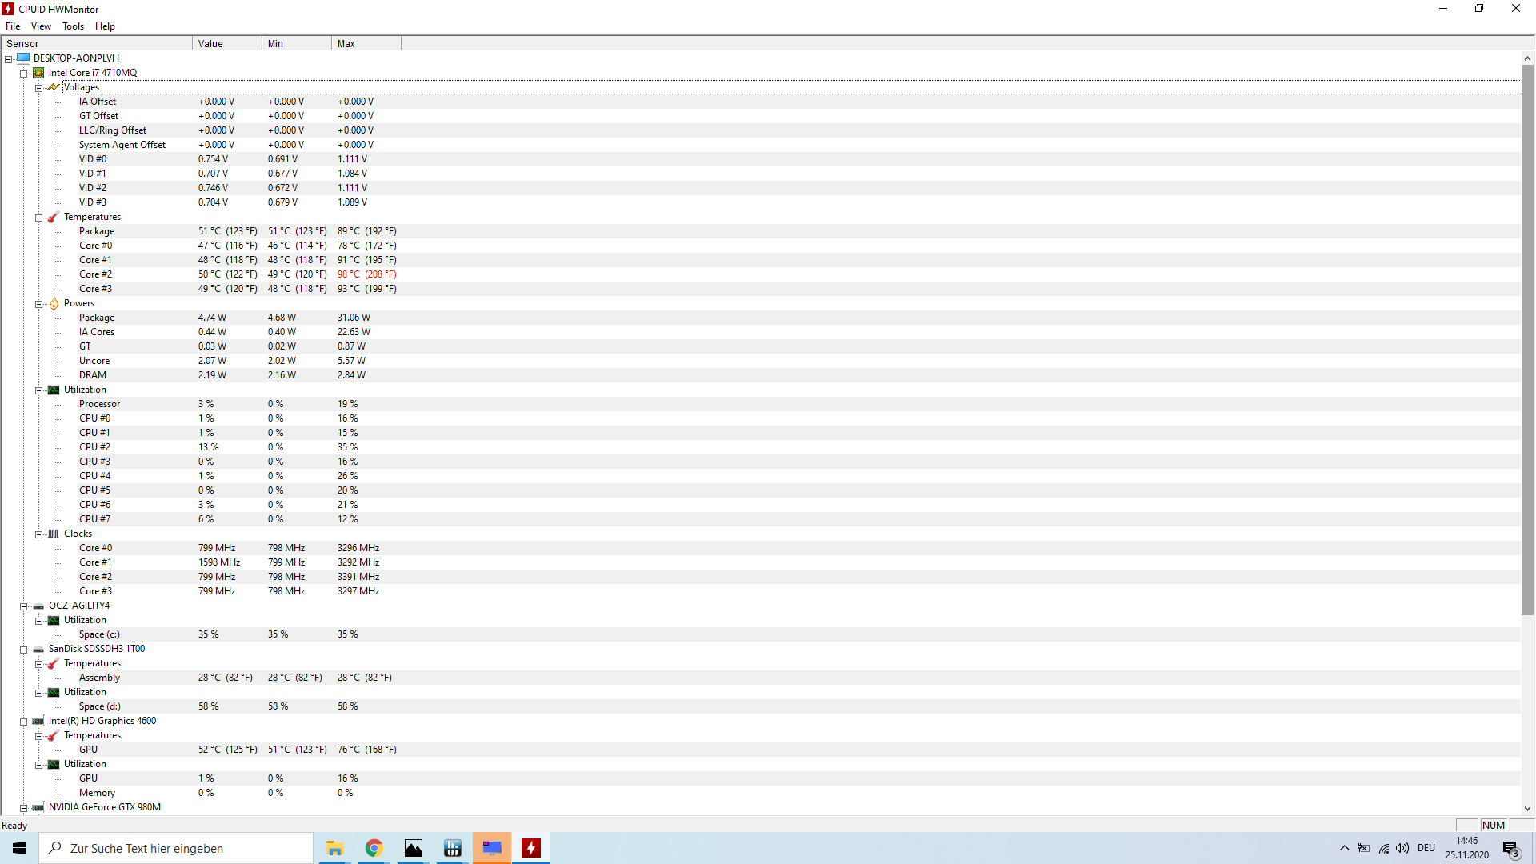This screenshot has width=1536, height=864.
Task: Click the OCZ-AGILITY4 drive icon
Action: (x=38, y=606)
